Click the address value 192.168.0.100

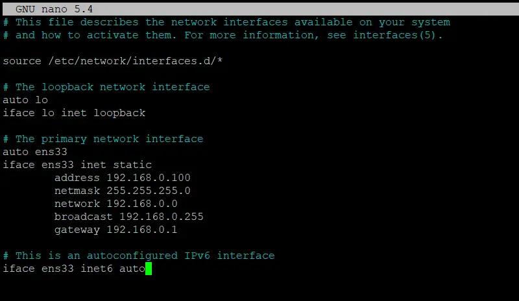(149, 178)
